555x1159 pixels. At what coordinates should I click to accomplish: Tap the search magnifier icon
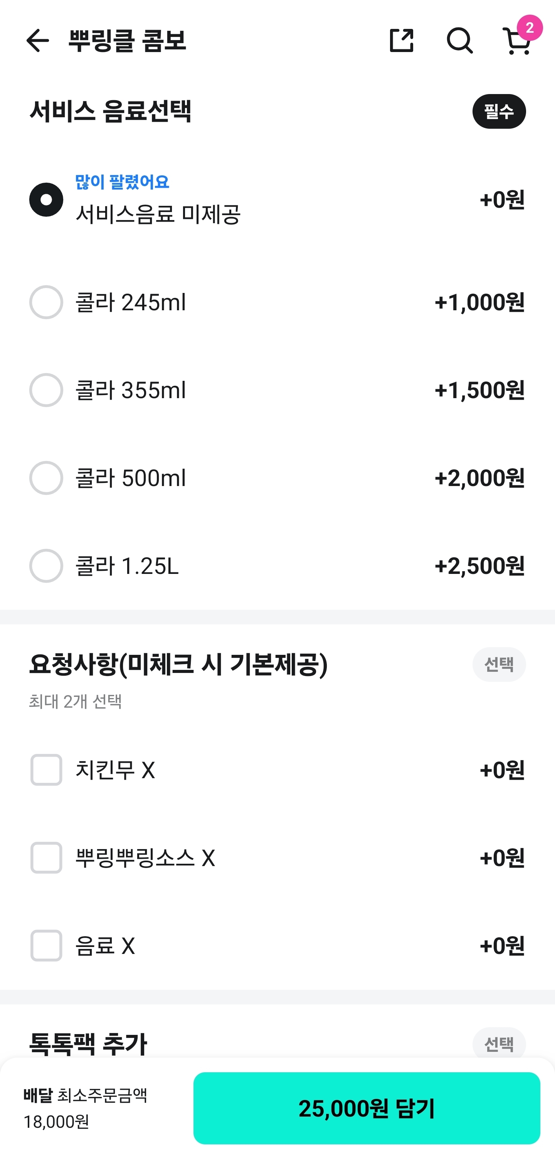click(x=459, y=40)
